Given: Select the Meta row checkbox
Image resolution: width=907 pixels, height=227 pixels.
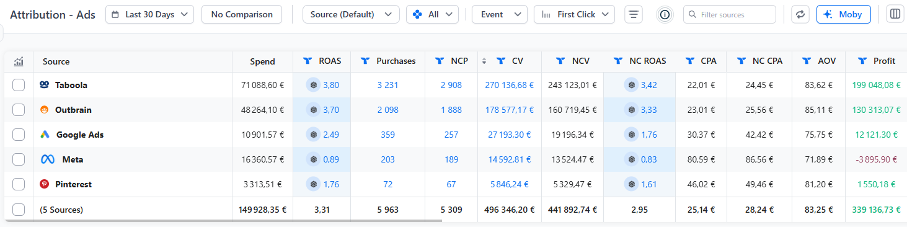Looking at the screenshot, I should 19,159.
